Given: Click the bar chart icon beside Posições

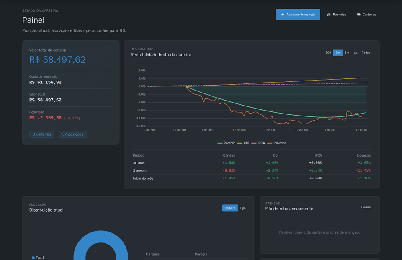Looking at the screenshot, I should (329, 15).
